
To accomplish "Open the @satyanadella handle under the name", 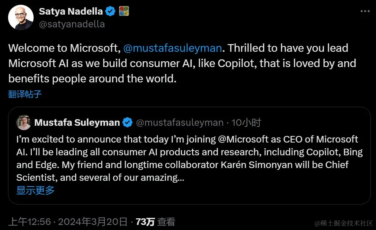I will (x=72, y=24).
